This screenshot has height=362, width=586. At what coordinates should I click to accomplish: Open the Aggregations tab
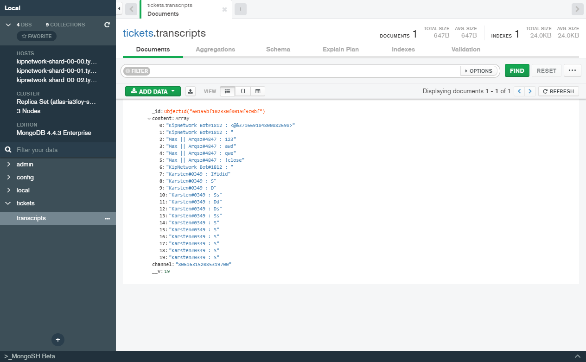coord(215,49)
